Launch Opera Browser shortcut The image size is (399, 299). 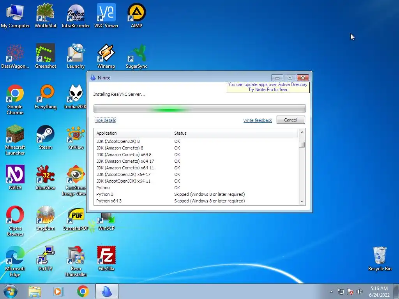tap(15, 221)
